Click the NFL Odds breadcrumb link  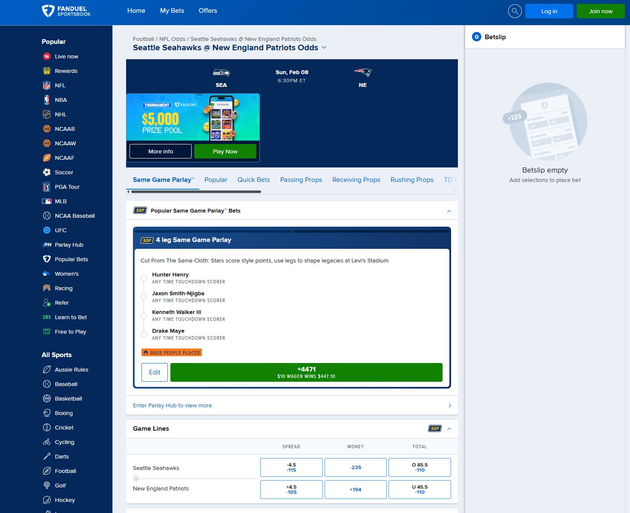click(173, 39)
